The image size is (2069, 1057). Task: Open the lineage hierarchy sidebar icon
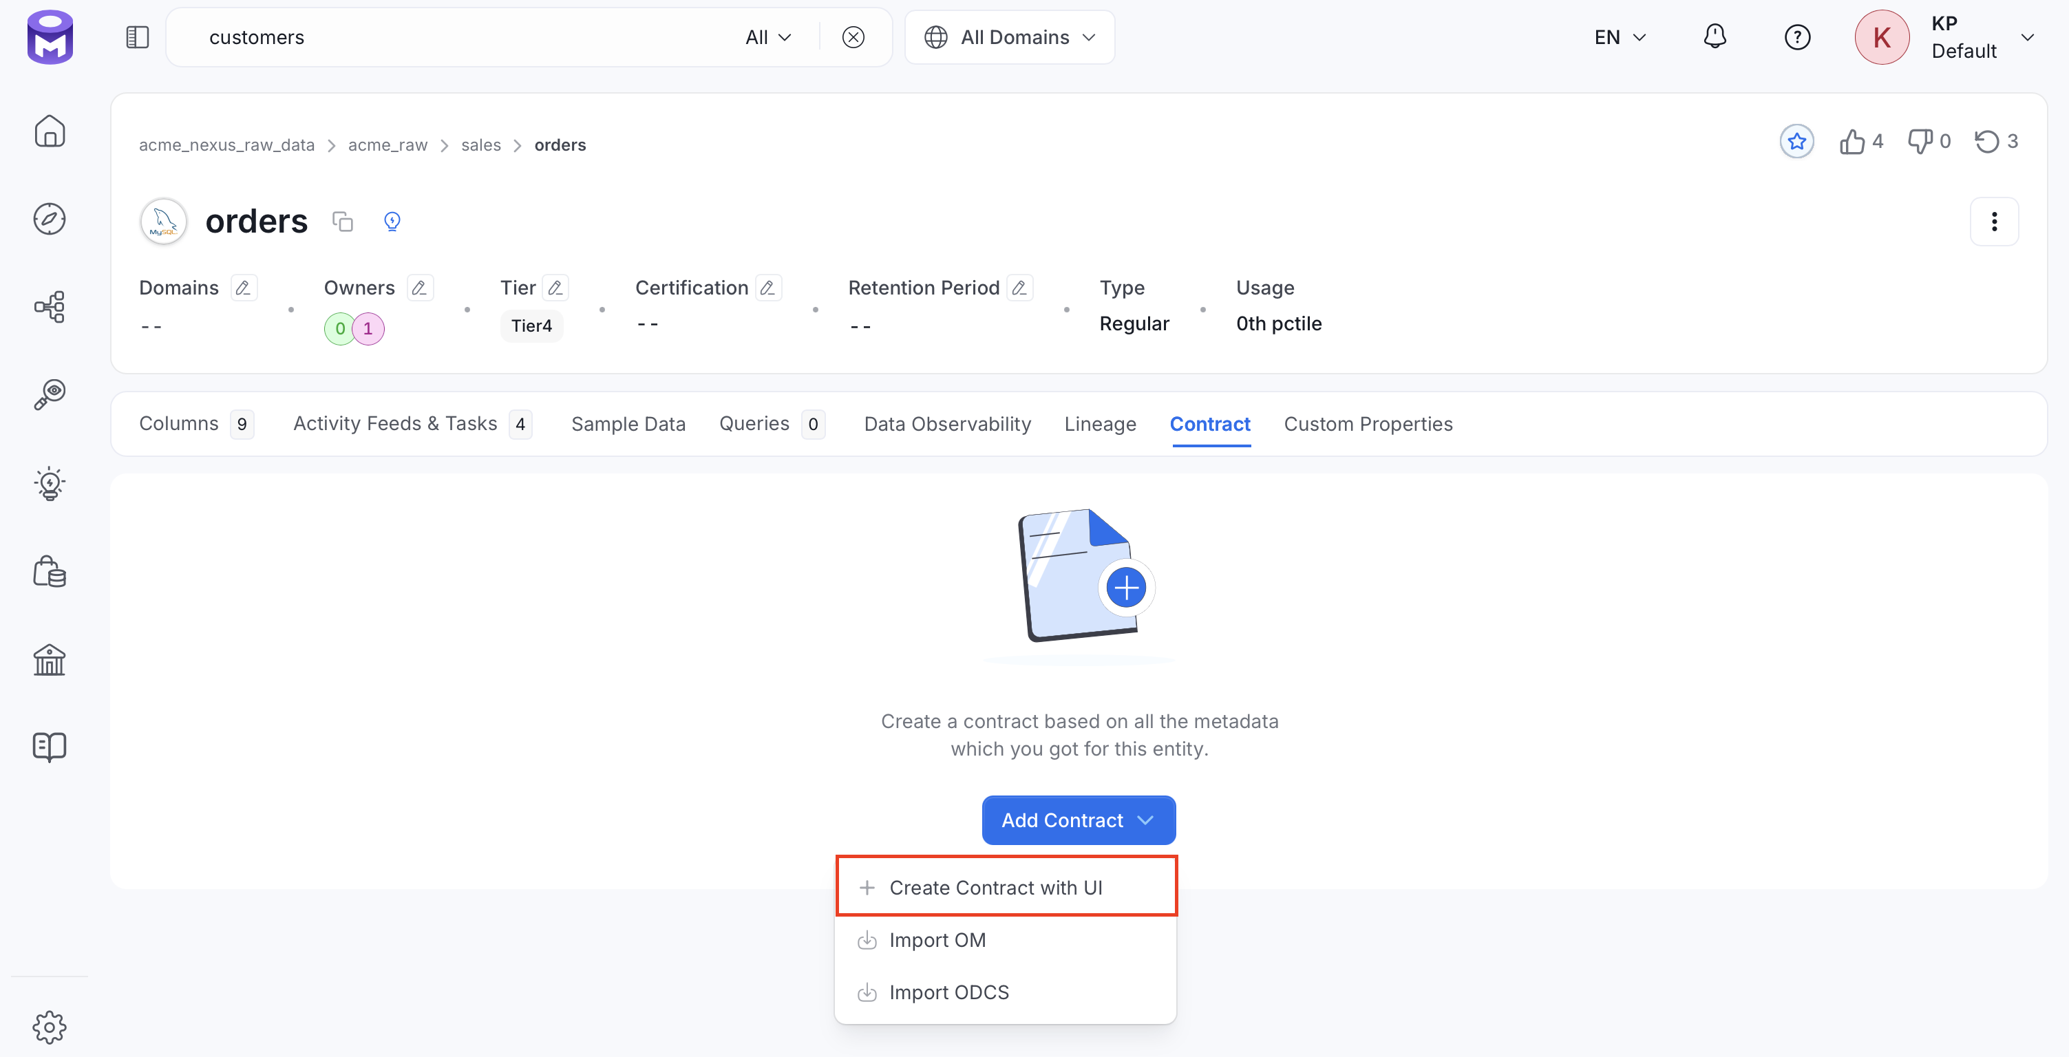tap(50, 307)
